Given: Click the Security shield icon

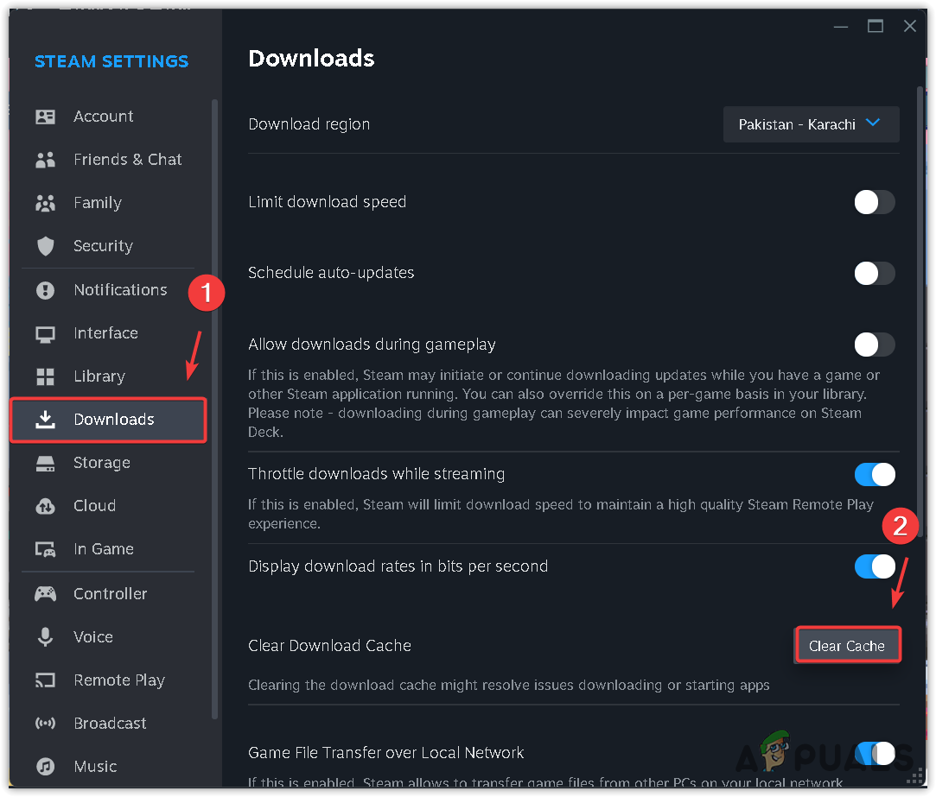Looking at the screenshot, I should (45, 246).
